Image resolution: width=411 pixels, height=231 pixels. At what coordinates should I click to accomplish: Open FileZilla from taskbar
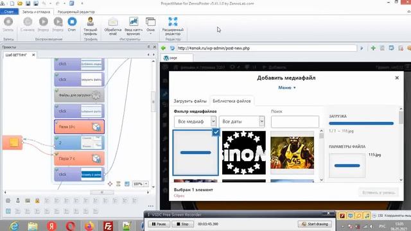click(x=108, y=226)
